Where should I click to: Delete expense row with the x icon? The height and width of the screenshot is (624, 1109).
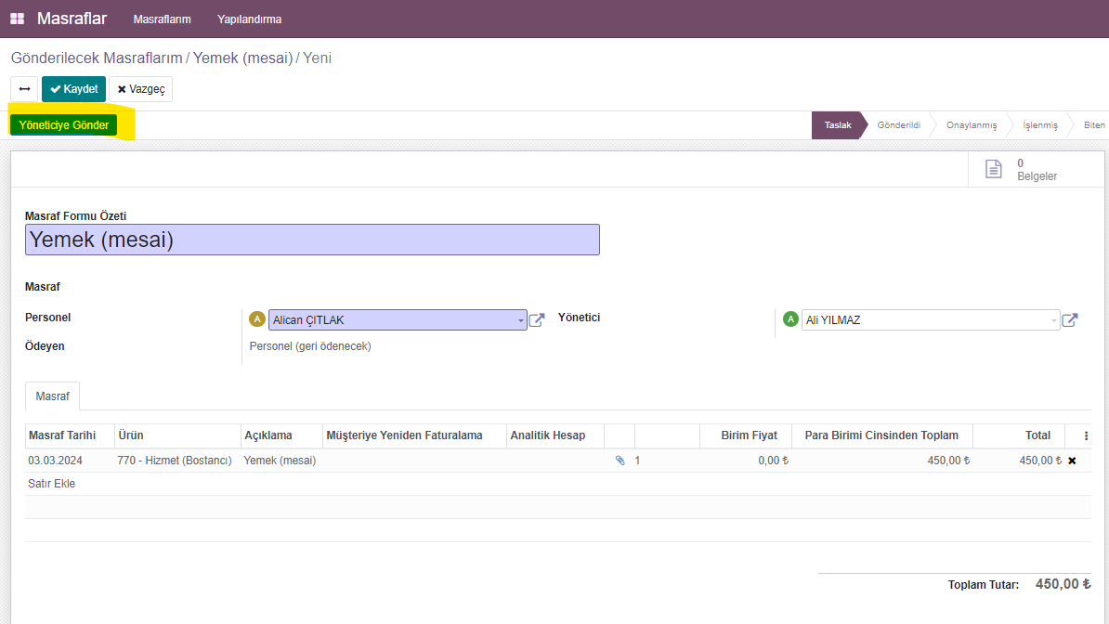[1072, 461]
